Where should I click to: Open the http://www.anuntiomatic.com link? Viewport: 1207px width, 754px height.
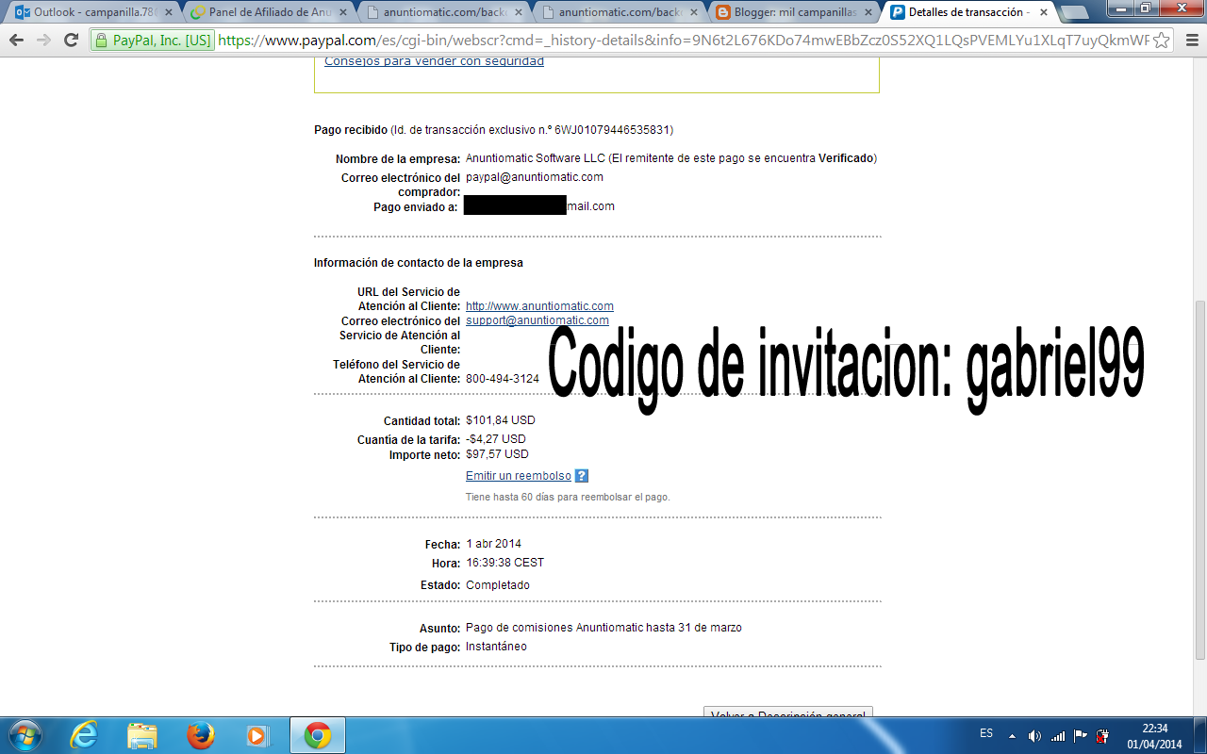(539, 306)
